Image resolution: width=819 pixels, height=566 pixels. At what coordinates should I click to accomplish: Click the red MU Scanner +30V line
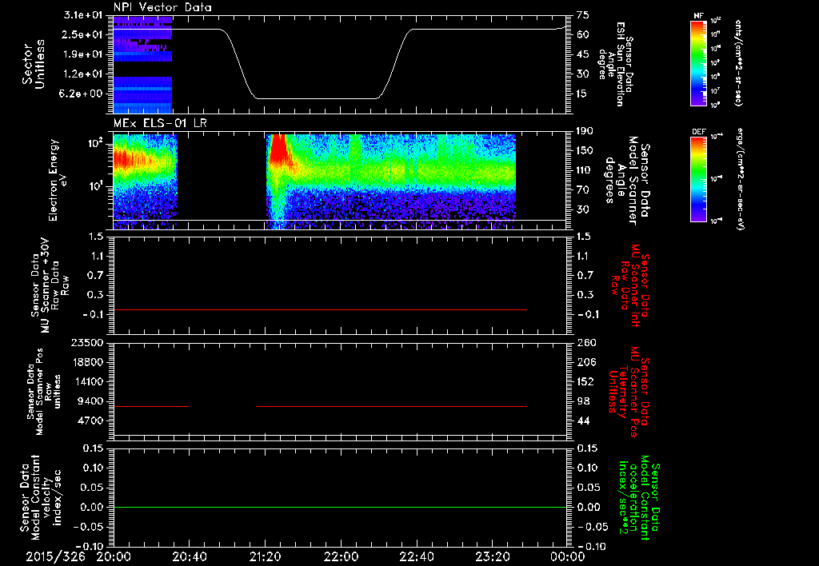click(x=320, y=309)
